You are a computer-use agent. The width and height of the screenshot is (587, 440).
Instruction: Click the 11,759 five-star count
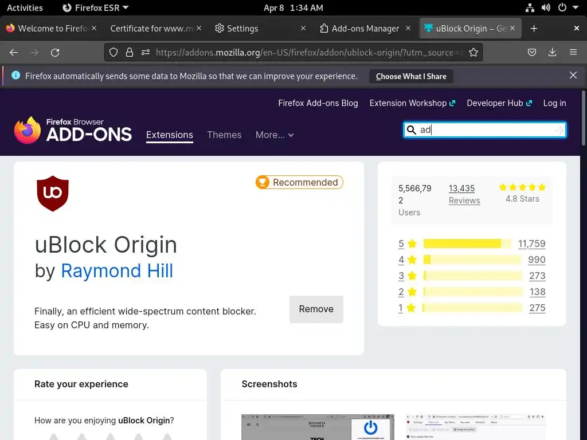531,243
